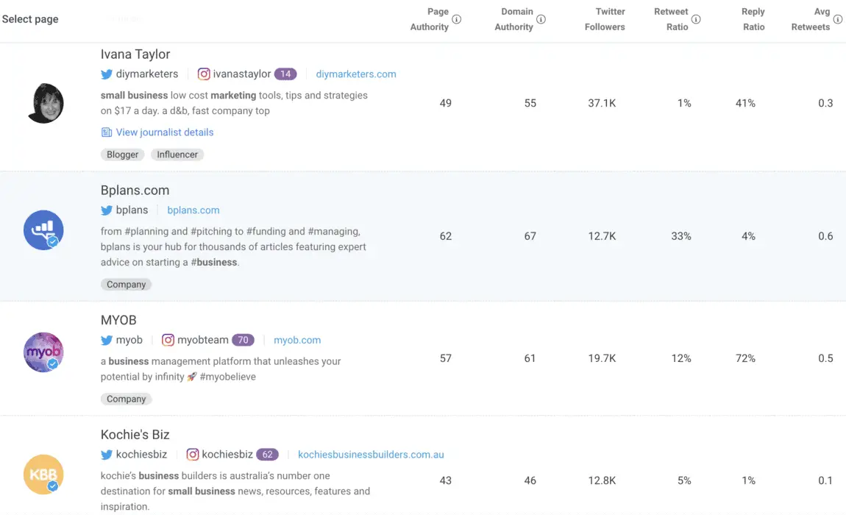
Task: Click the MYOB name heading
Action: (x=118, y=320)
